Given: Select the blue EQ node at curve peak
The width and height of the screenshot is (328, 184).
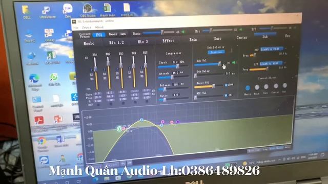Looking at the screenshot, I should tap(141, 120).
